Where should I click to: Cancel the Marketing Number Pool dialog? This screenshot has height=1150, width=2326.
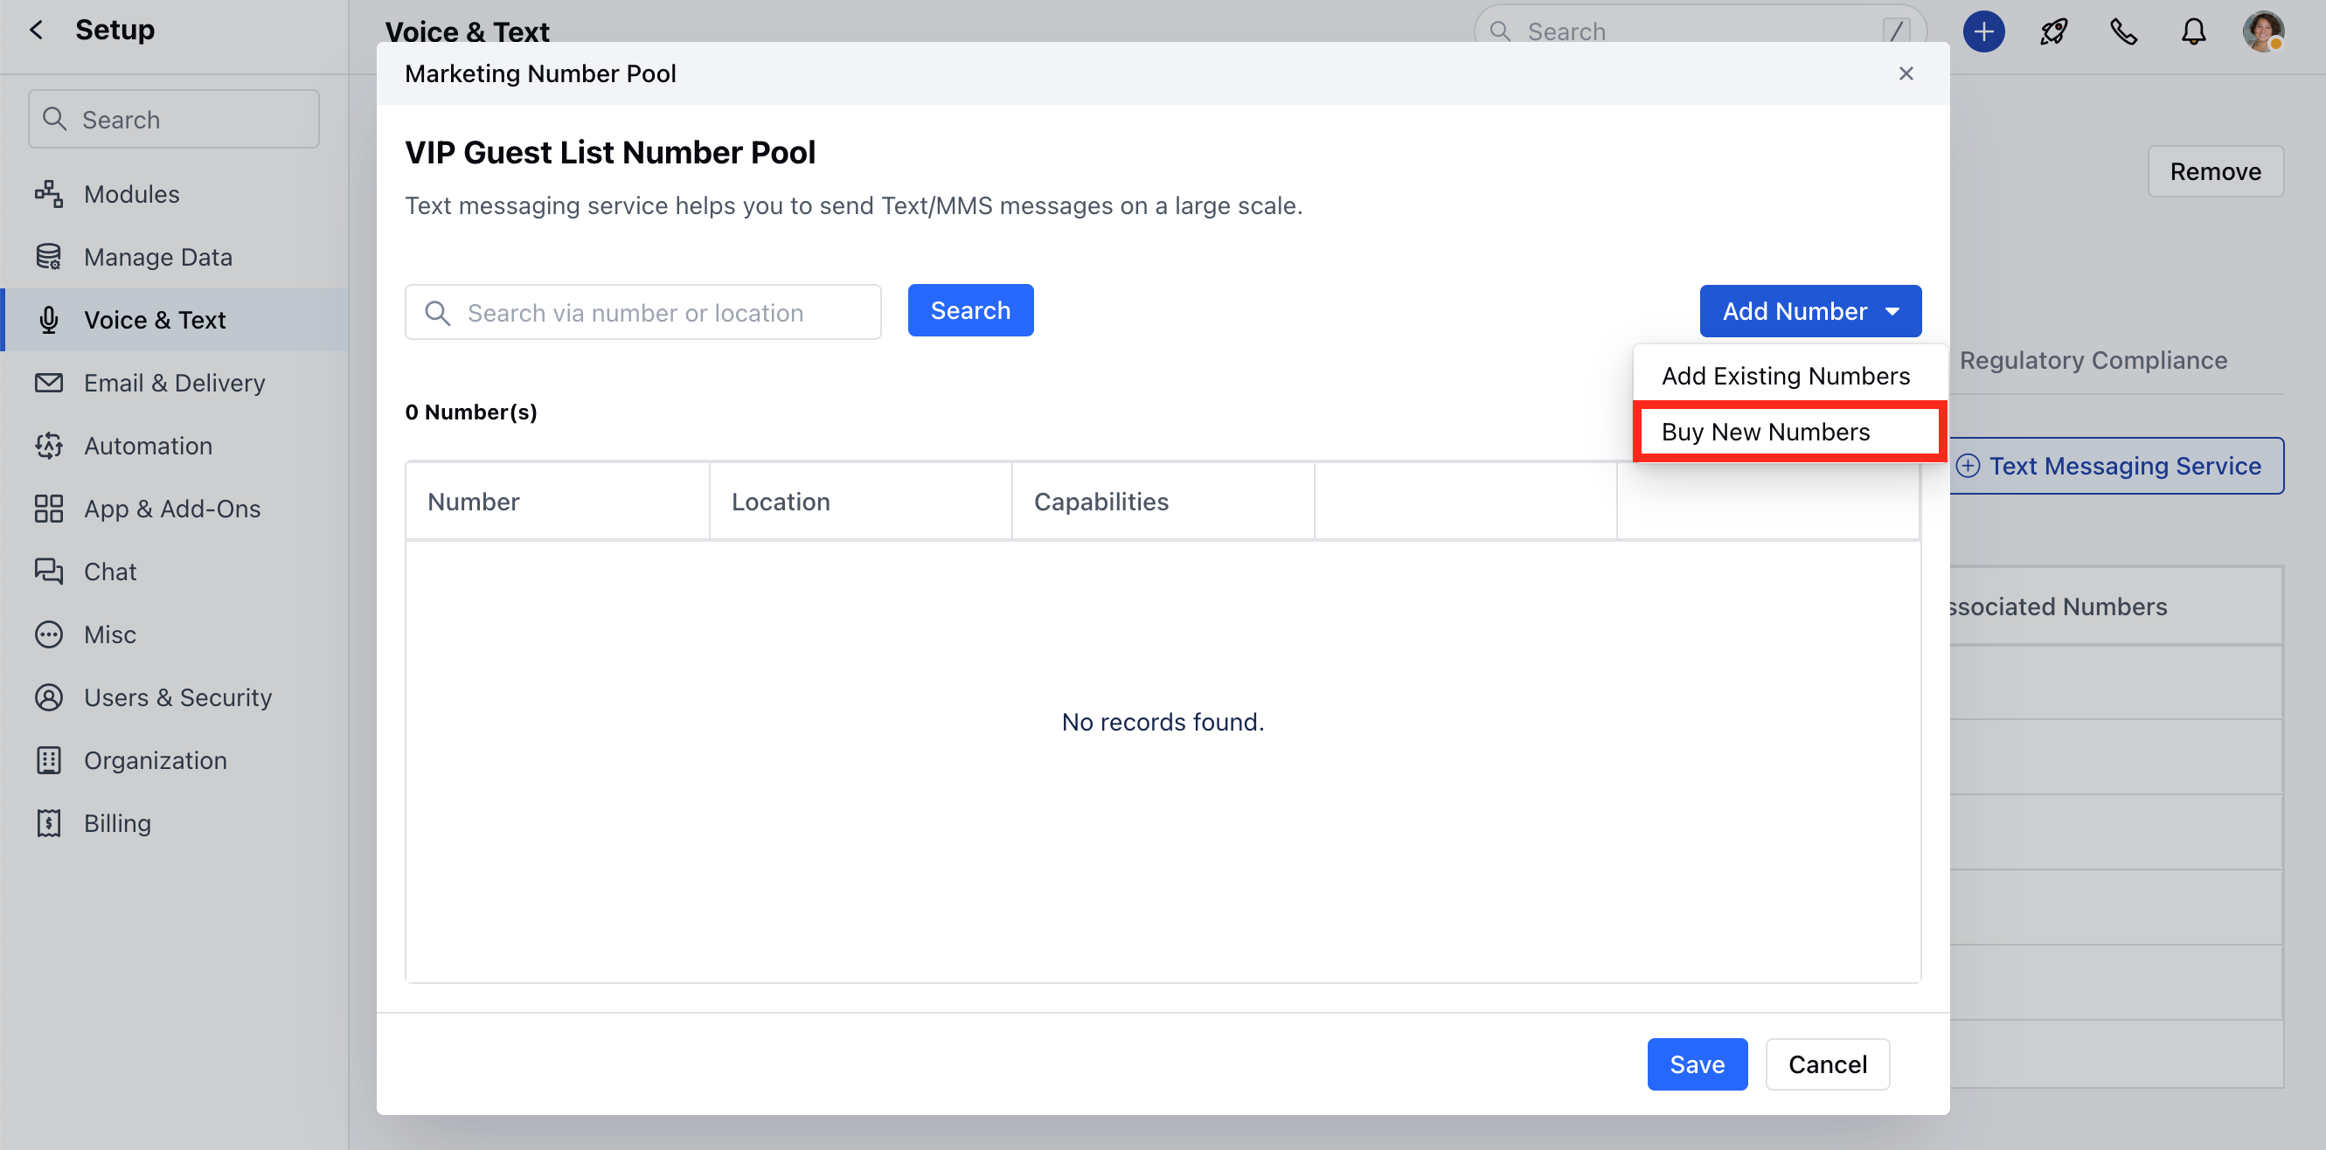(1827, 1064)
